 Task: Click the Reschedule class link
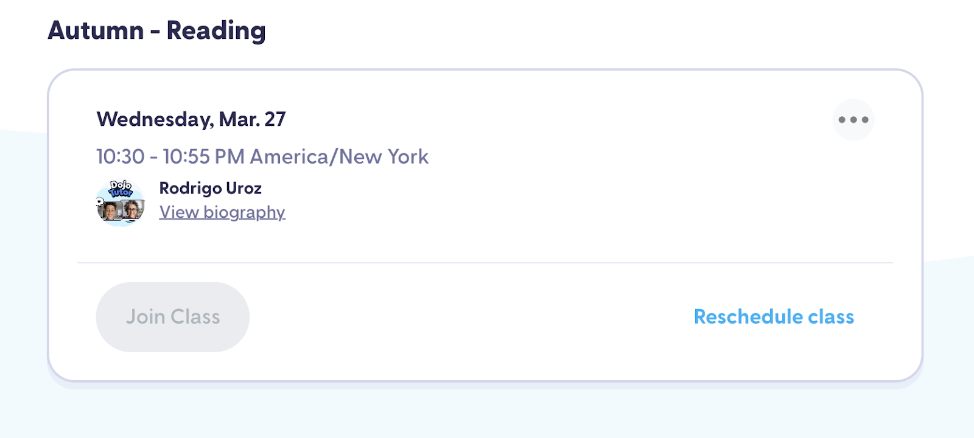click(x=774, y=317)
